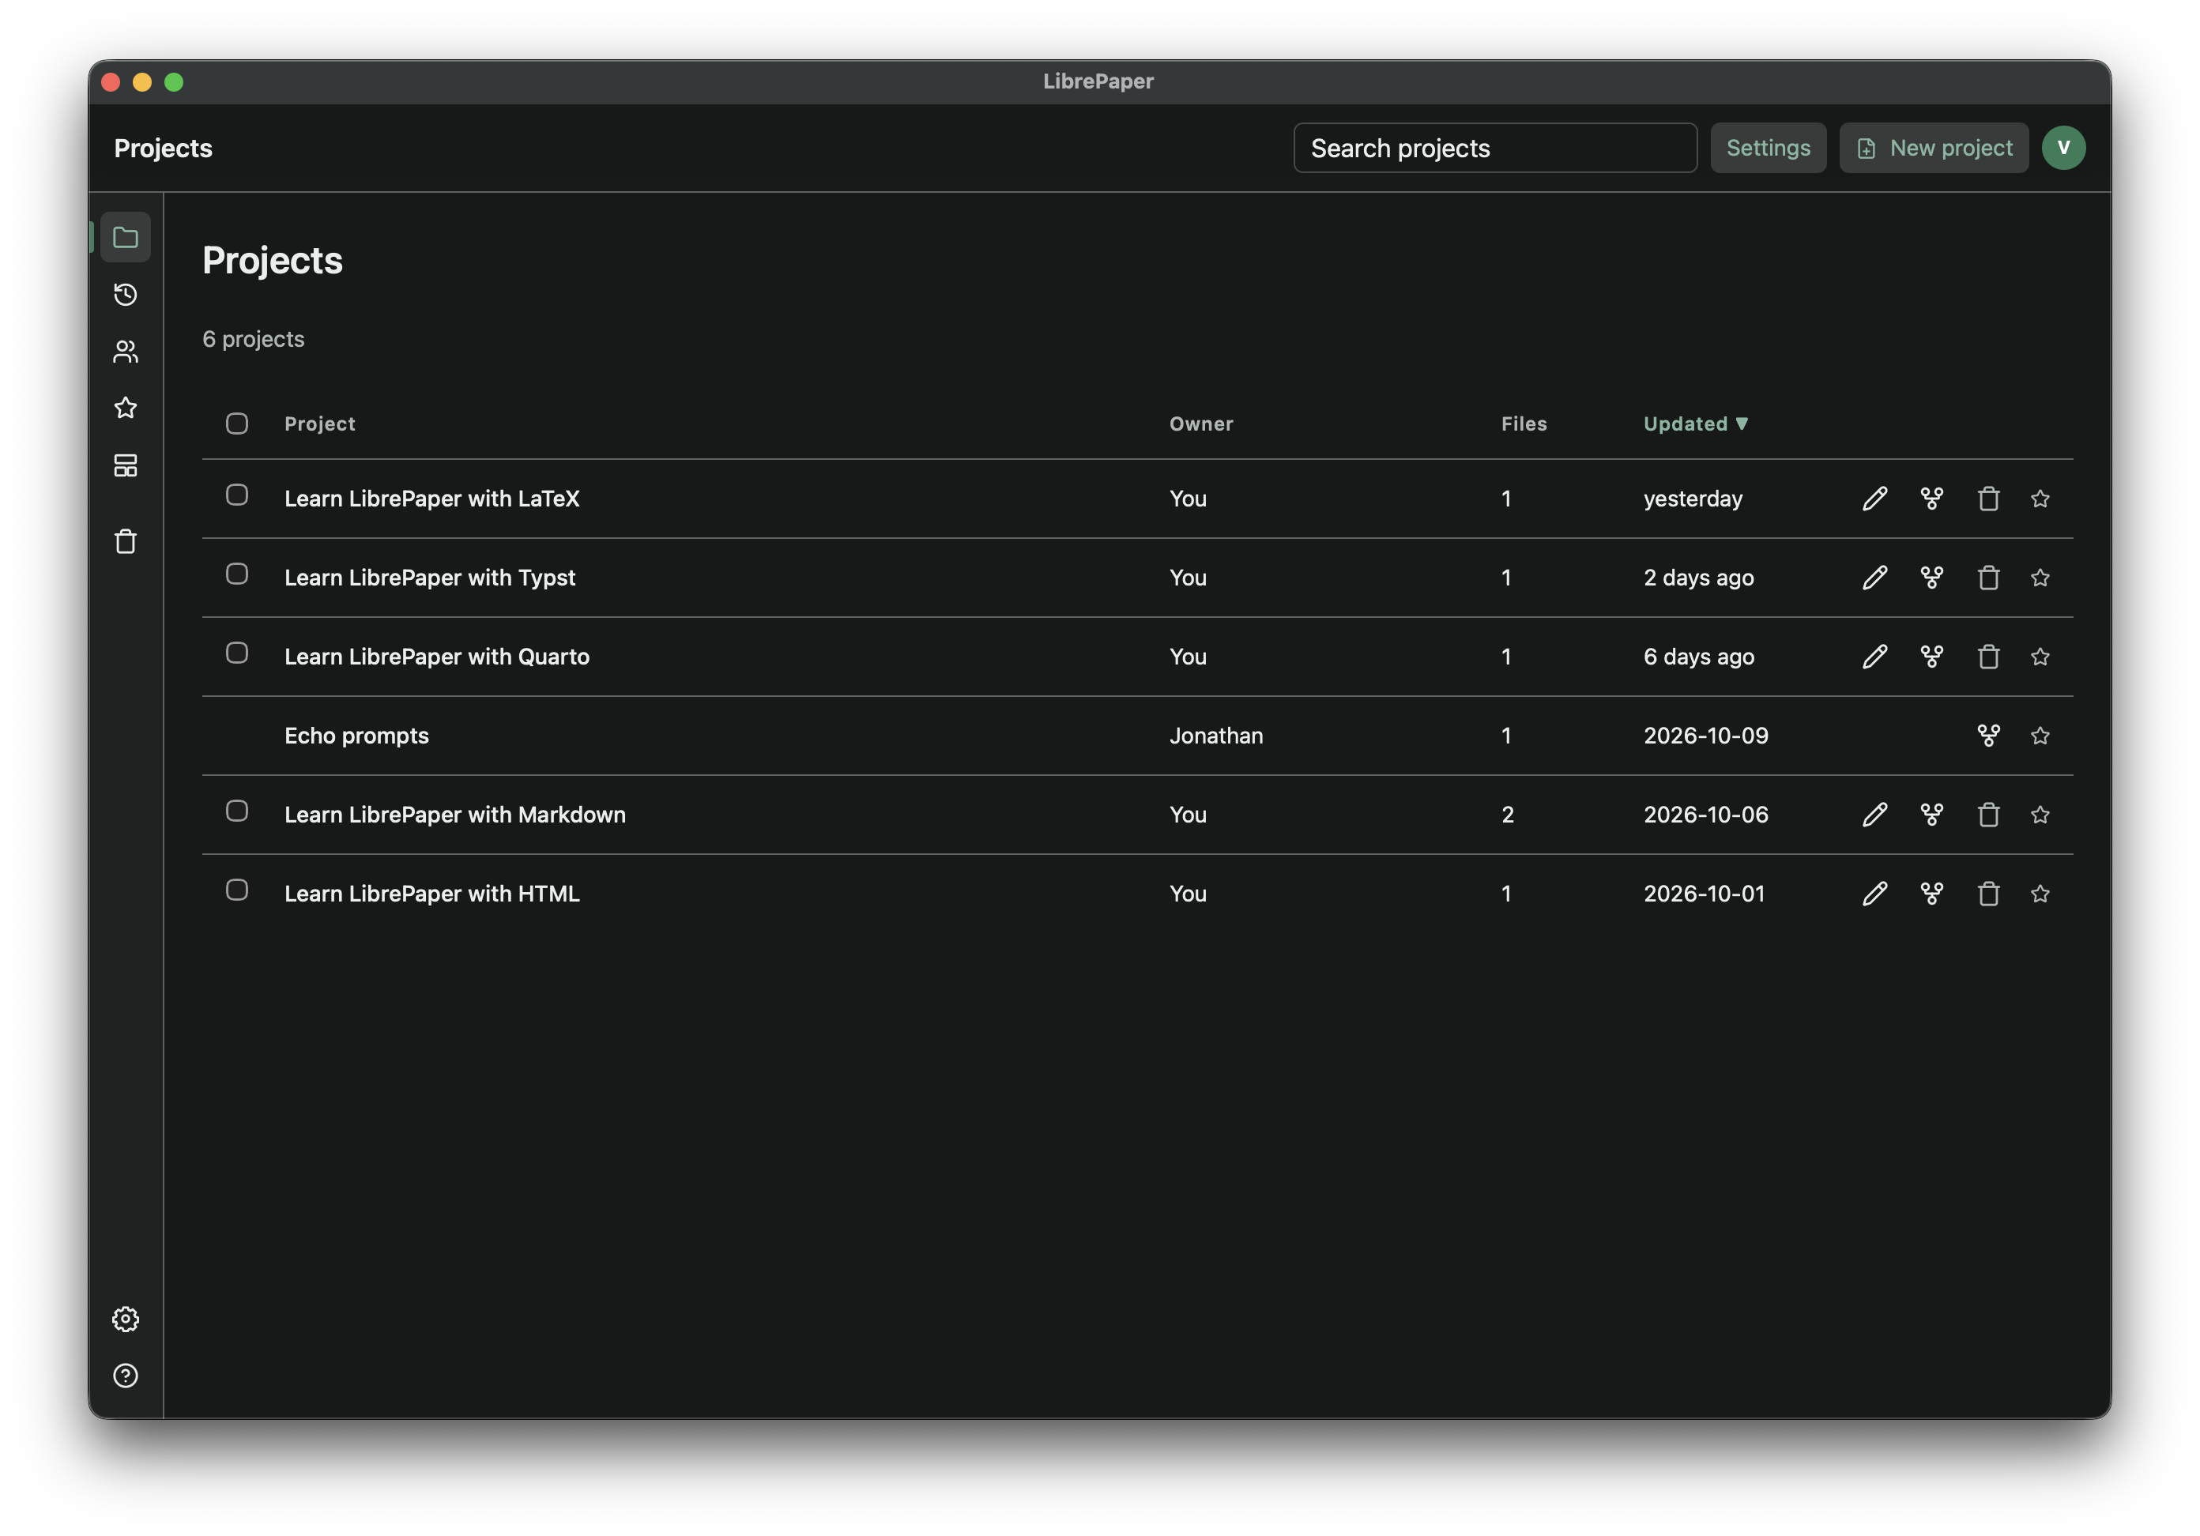Click the 6 projects count label
The width and height of the screenshot is (2200, 1536).
(253, 339)
